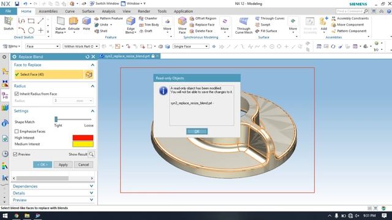Reset the Replace Blend dialog
Image resolution: width=392 pixels, height=220 pixels.
[x=87, y=57]
